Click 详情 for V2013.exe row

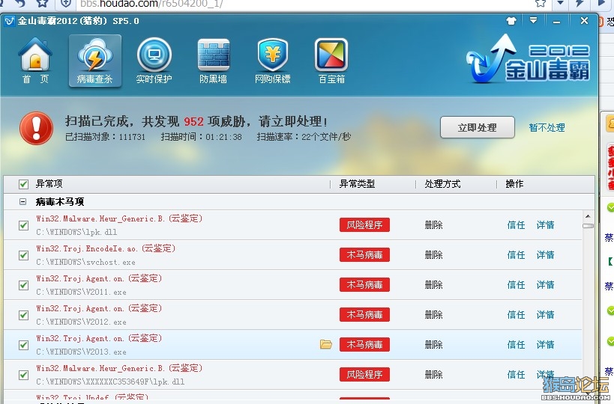[x=546, y=345]
